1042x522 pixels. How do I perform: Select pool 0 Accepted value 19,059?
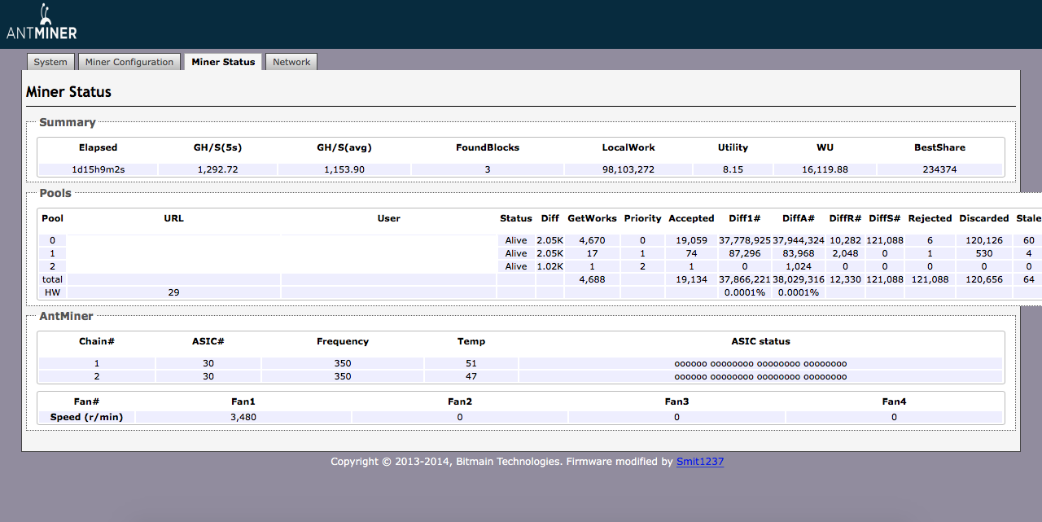pyautogui.click(x=691, y=240)
